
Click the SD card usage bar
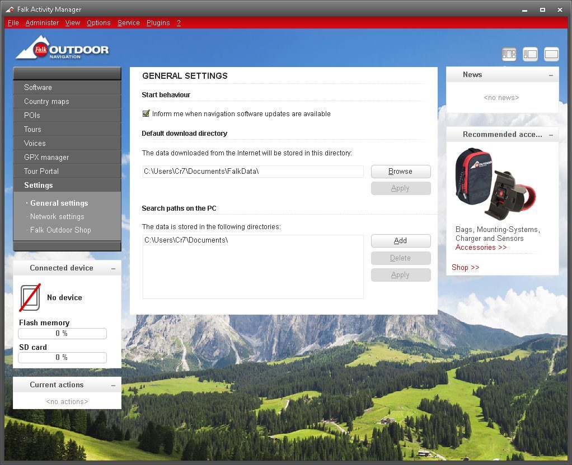(62, 358)
